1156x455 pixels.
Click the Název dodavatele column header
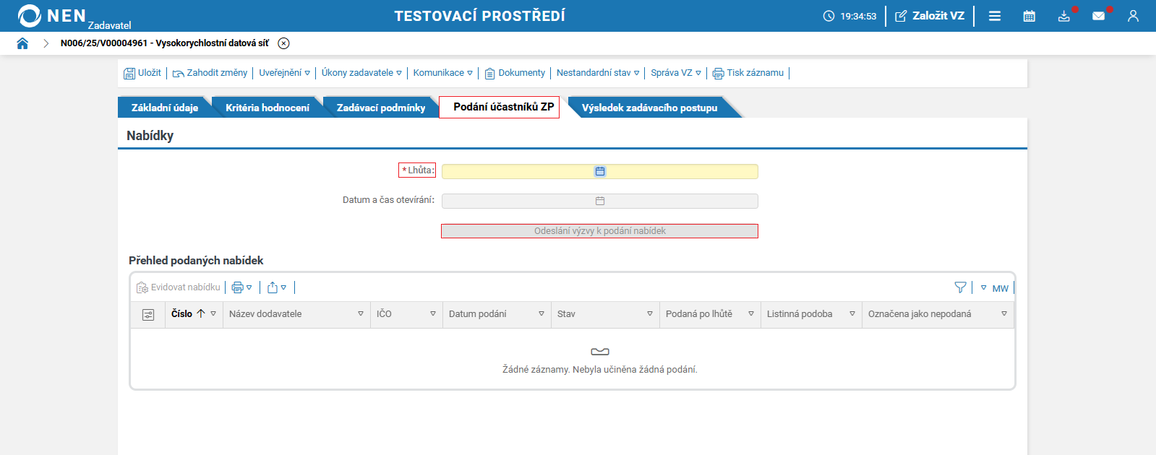tap(265, 314)
